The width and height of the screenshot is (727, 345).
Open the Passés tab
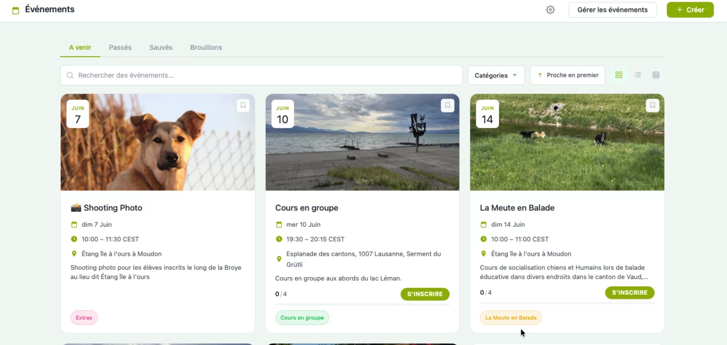pyautogui.click(x=120, y=47)
